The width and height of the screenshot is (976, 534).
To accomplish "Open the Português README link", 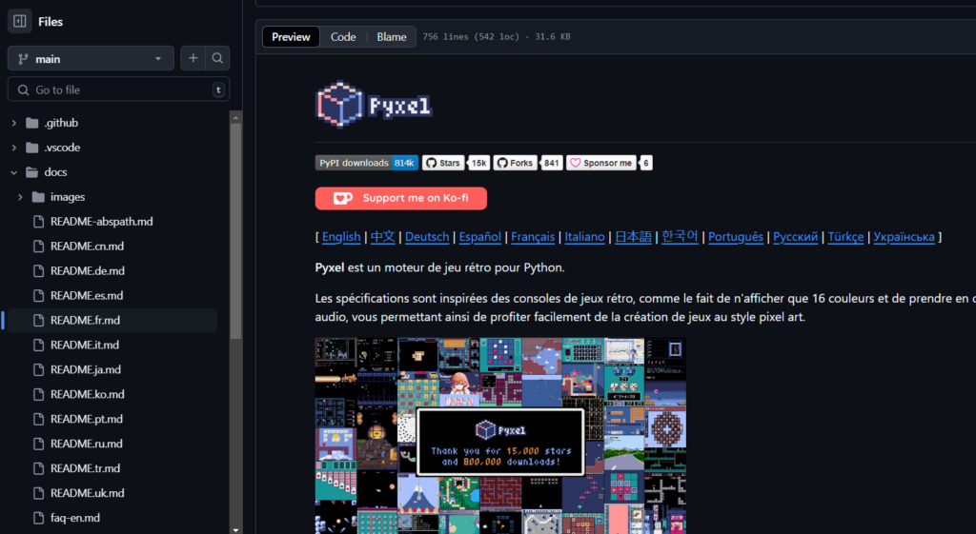I will (736, 237).
